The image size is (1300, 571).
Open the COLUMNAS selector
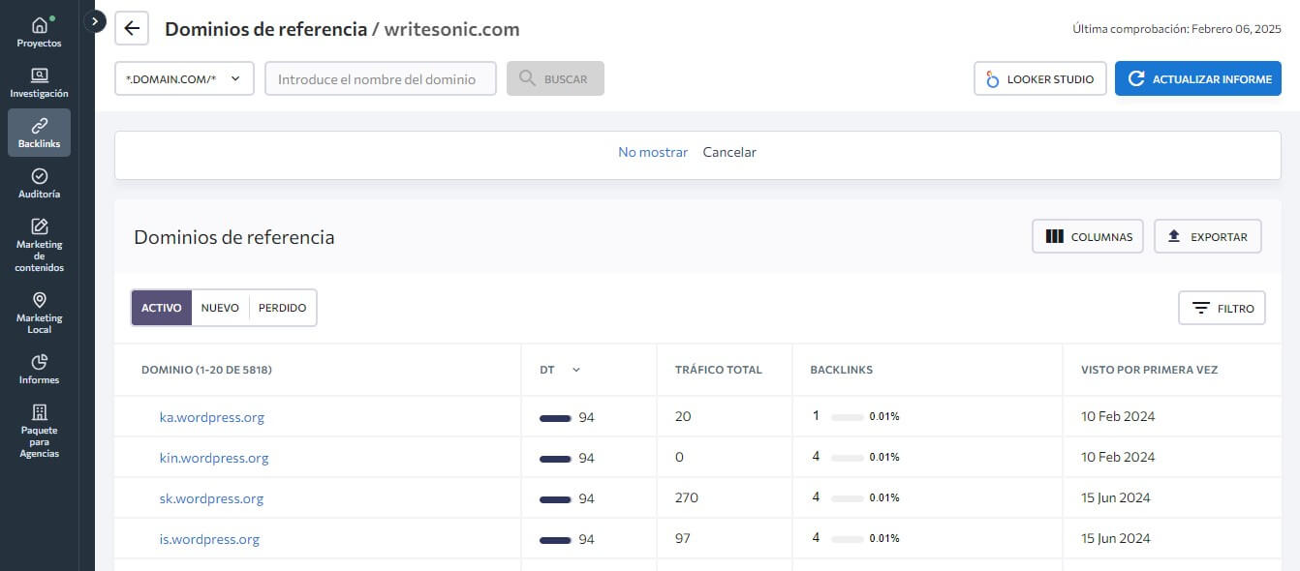pyautogui.click(x=1088, y=236)
